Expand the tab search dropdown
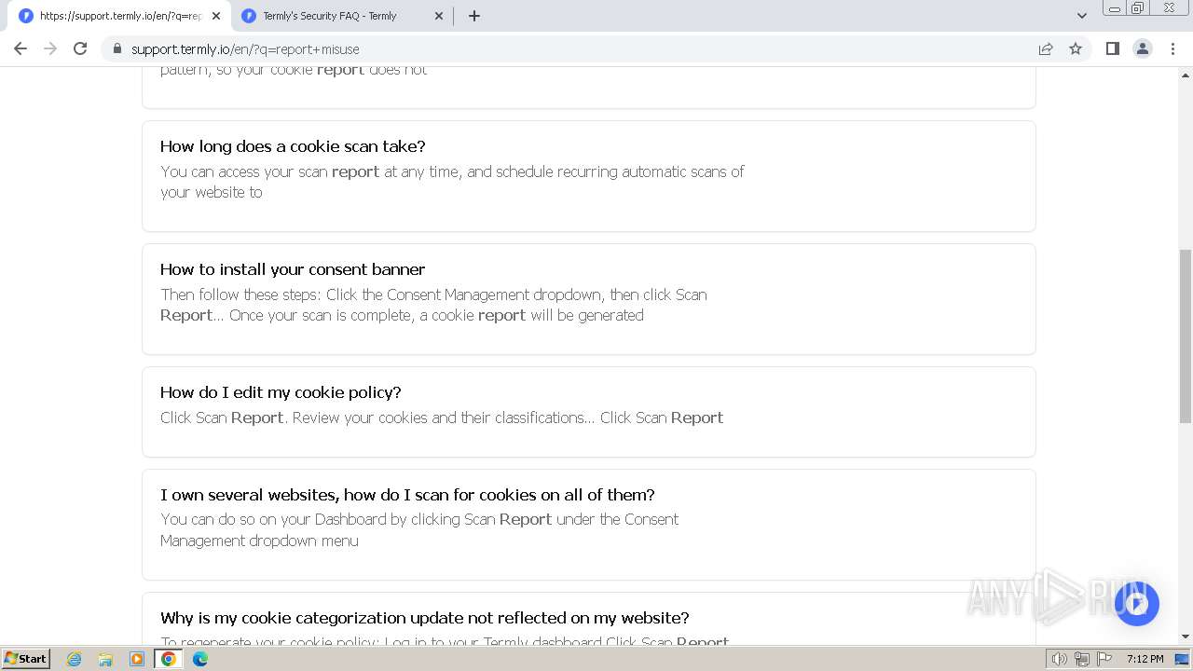The width and height of the screenshot is (1193, 671). 1081,16
